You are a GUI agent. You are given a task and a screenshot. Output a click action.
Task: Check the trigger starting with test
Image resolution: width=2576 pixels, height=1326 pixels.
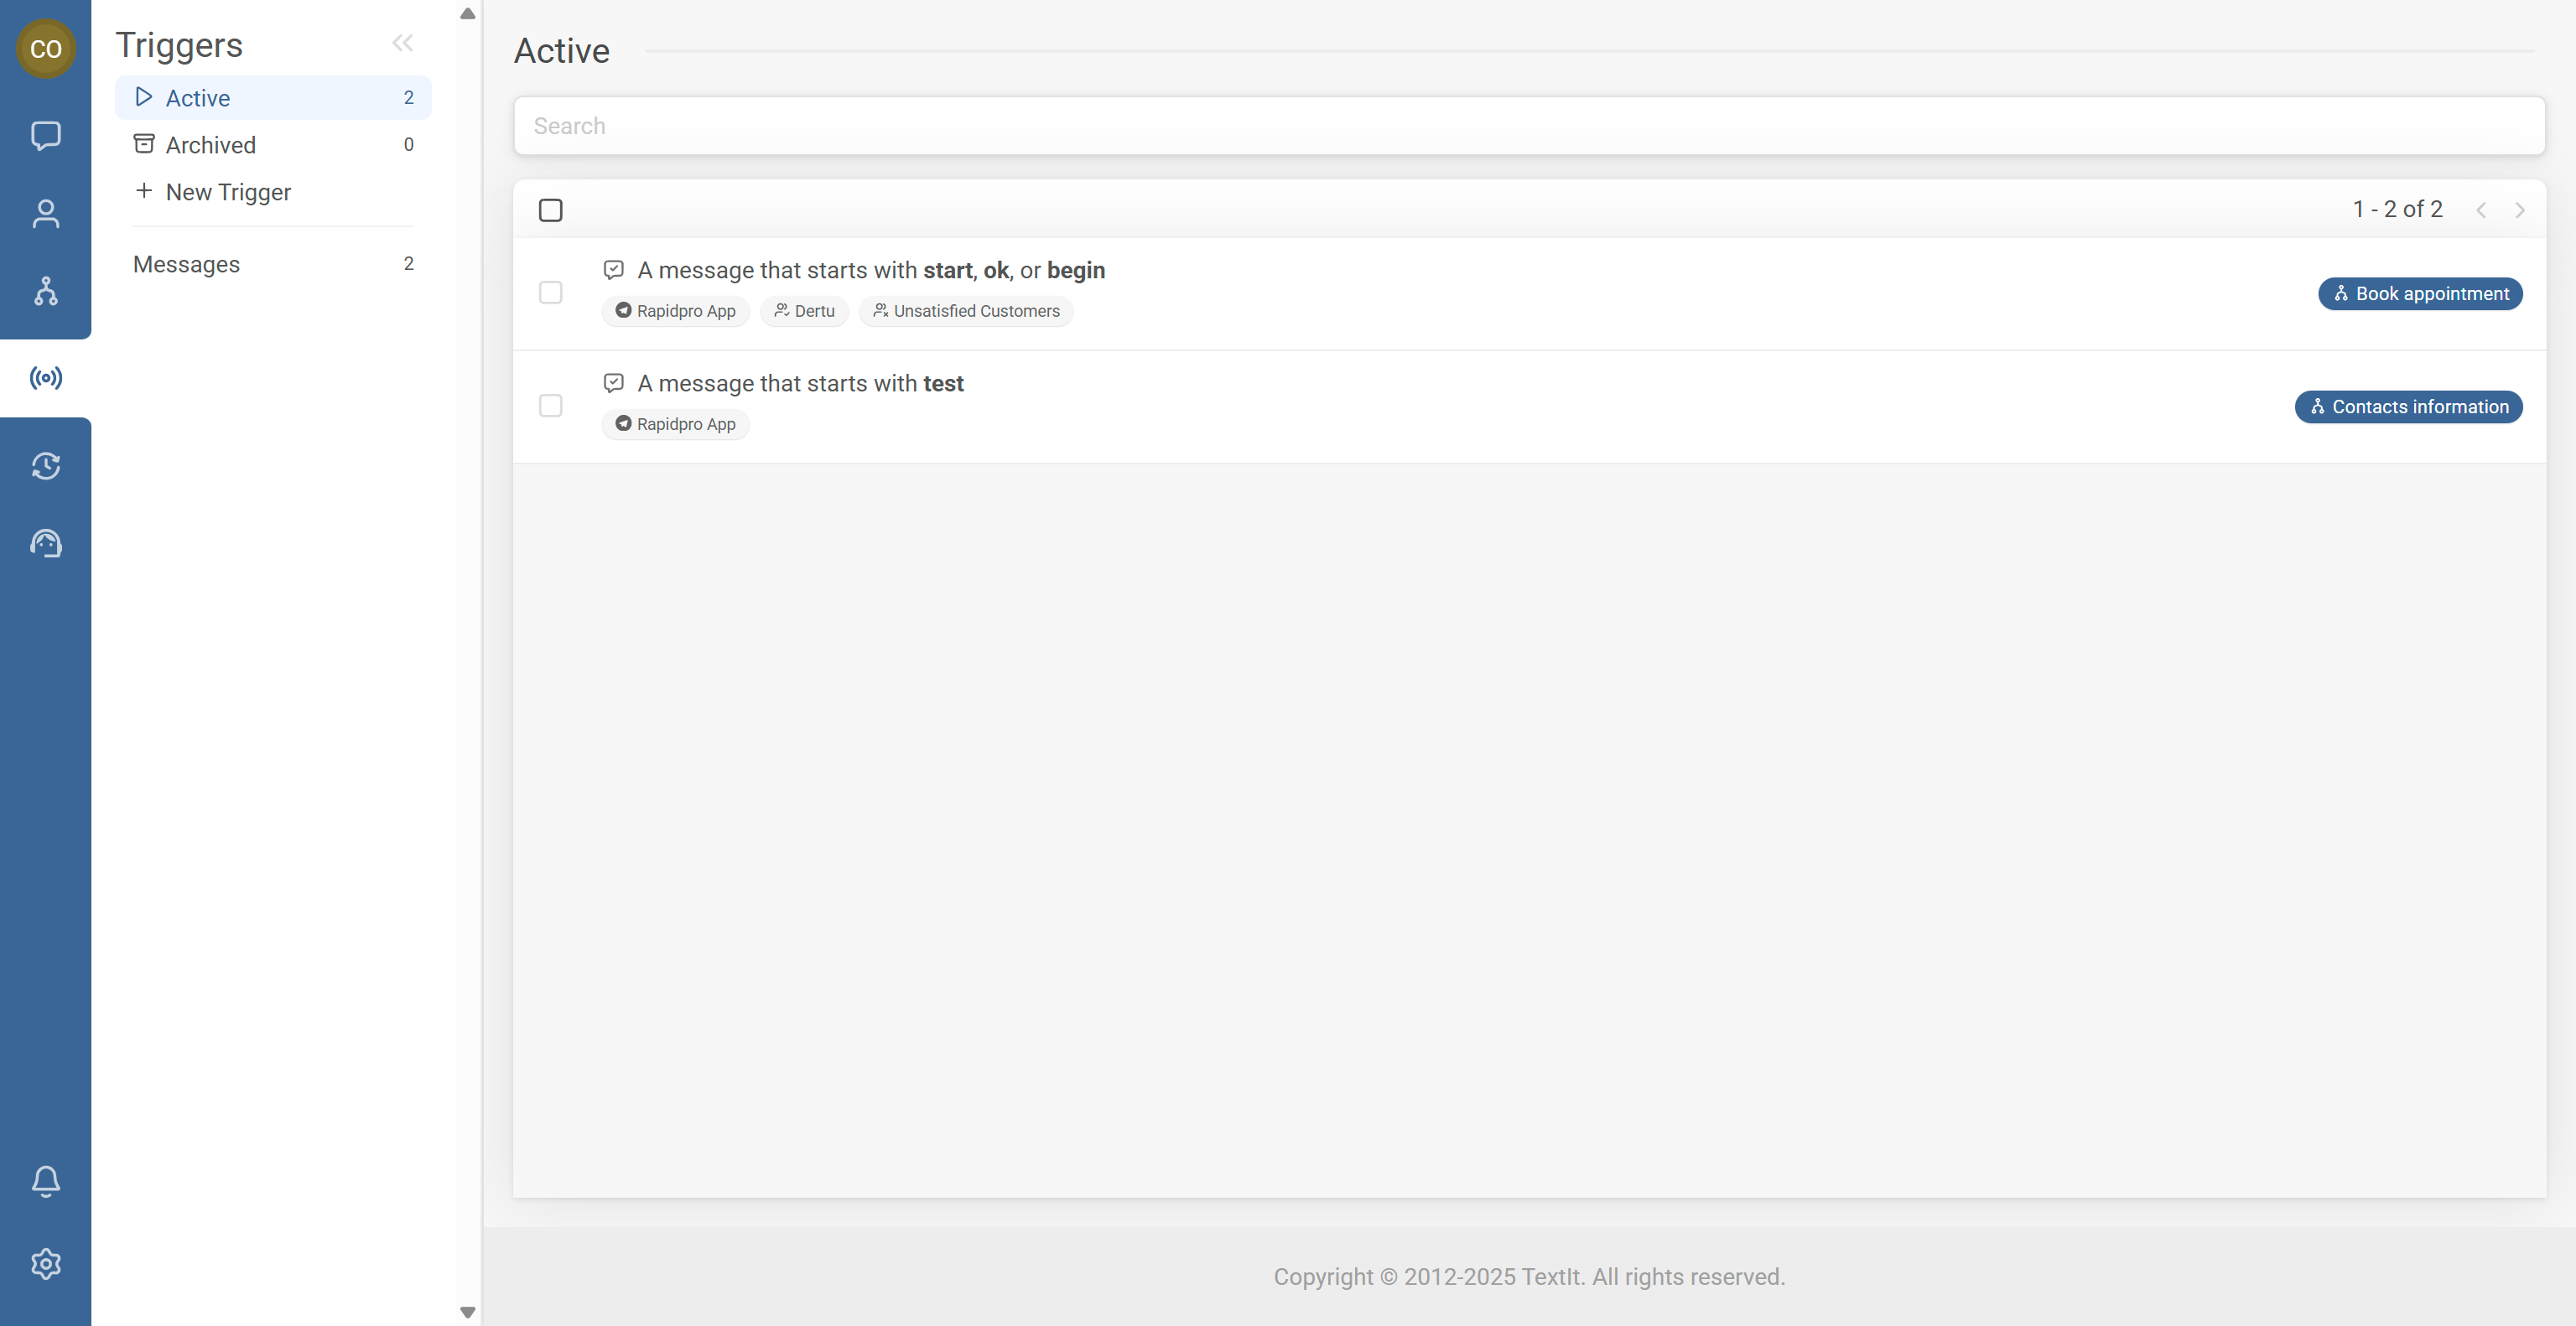tap(551, 406)
